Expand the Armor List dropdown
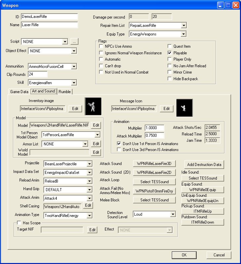The width and height of the screenshot is (241, 264). click(x=85, y=144)
